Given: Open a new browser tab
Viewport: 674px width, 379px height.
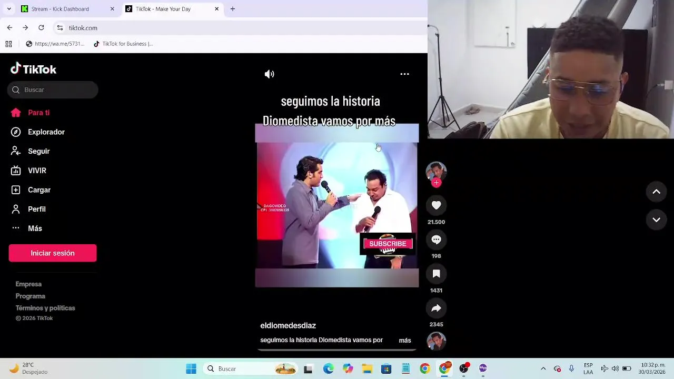Looking at the screenshot, I should [x=233, y=9].
